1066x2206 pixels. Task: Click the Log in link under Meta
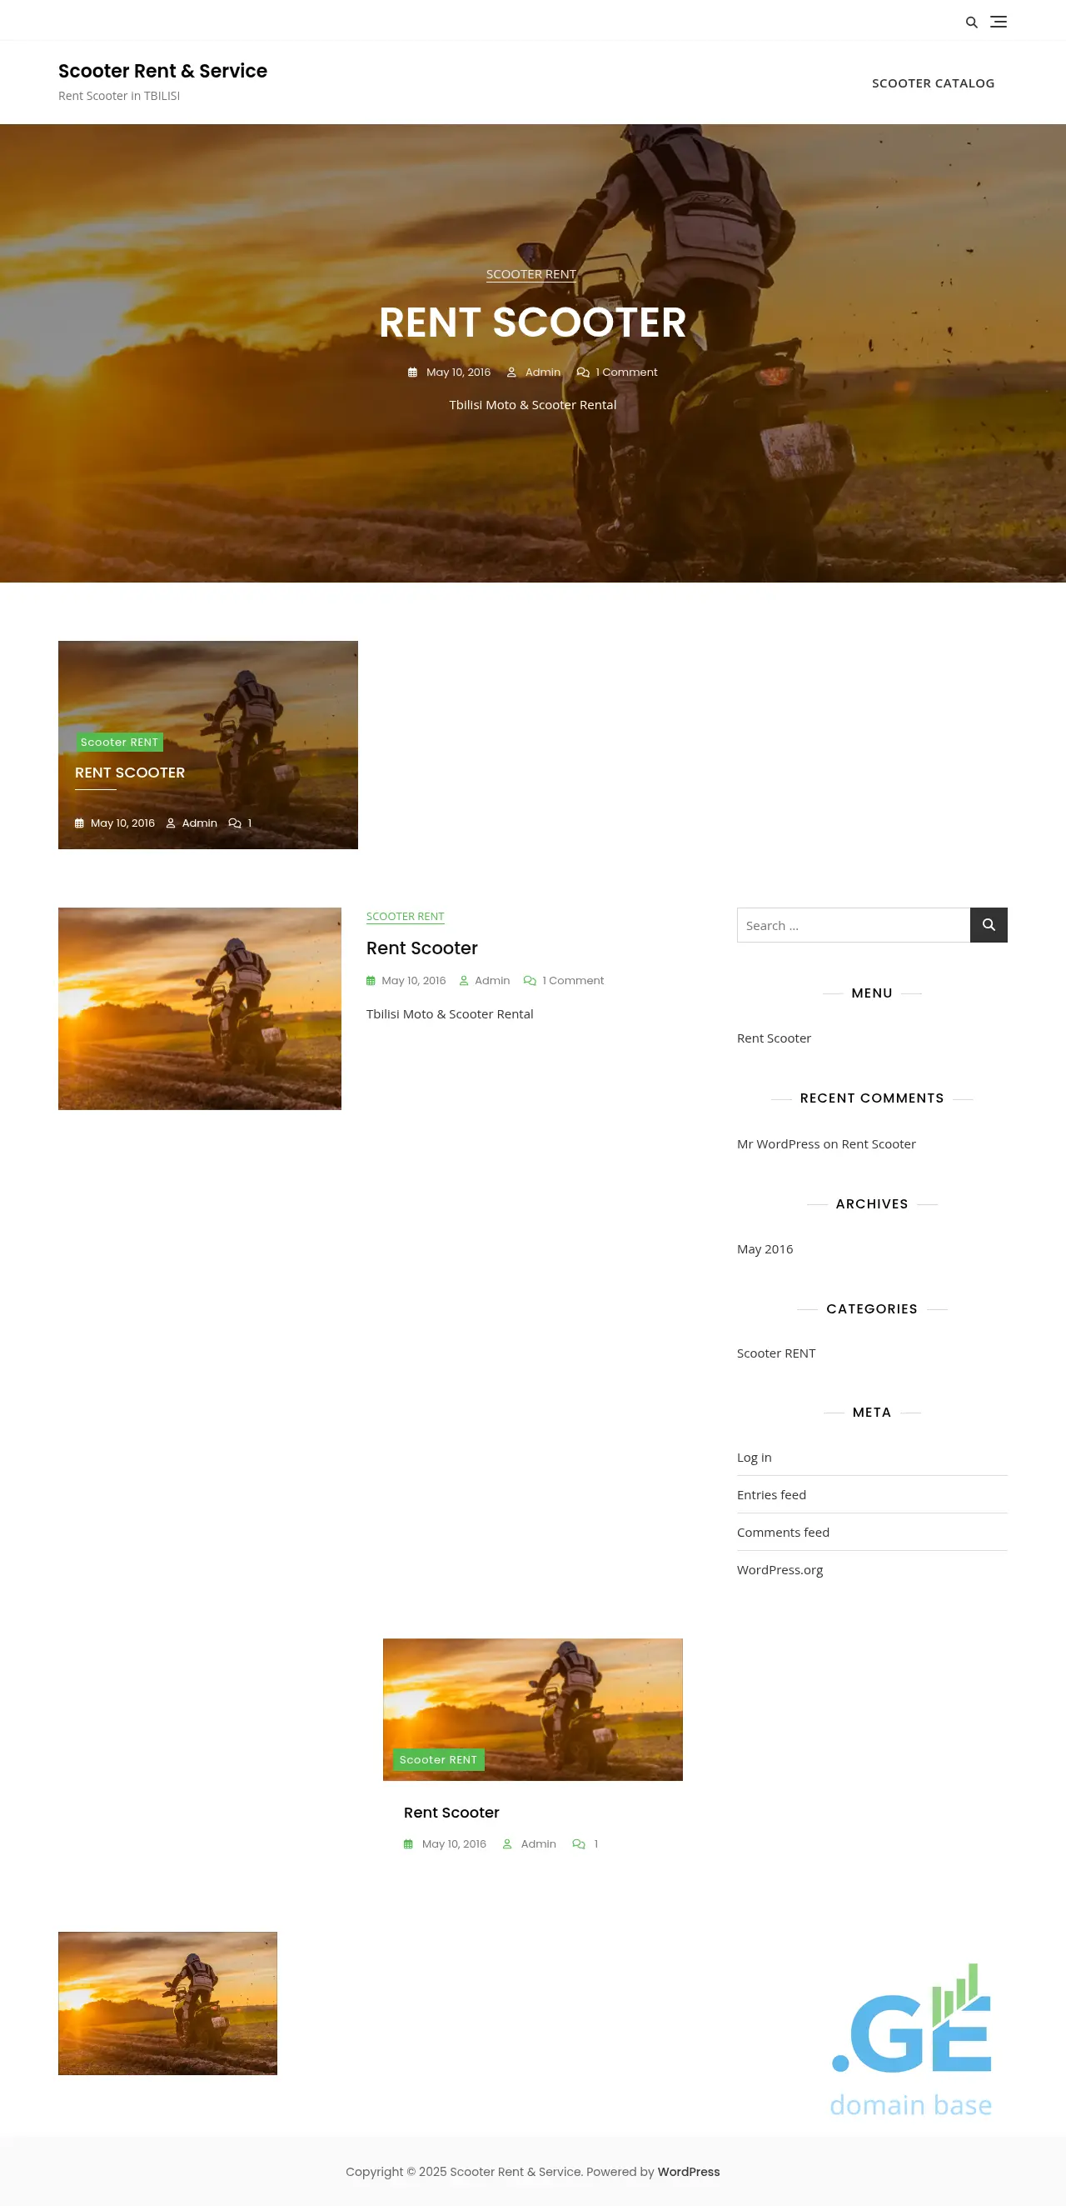point(754,1457)
